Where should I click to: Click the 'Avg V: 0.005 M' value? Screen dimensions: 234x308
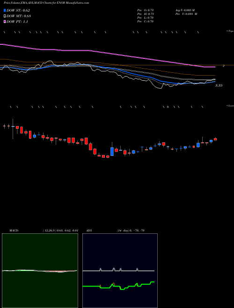(185, 10)
